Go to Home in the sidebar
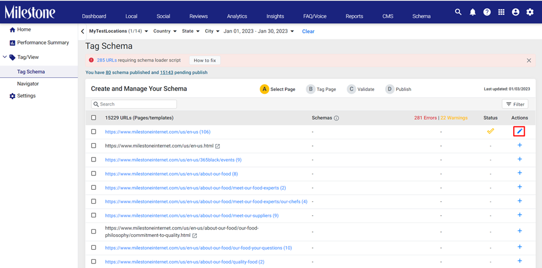Viewport: 542px width, 268px height. point(20,29)
